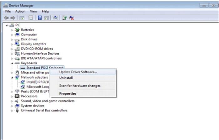Open the View menu

point(33,12)
